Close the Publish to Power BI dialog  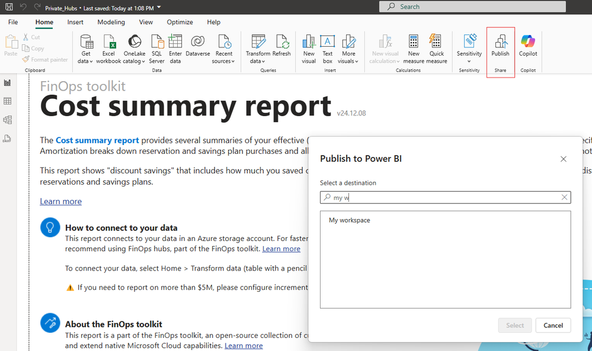click(564, 159)
